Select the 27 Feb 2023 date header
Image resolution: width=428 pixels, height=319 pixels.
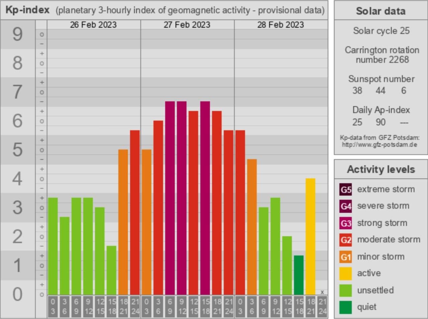point(187,25)
